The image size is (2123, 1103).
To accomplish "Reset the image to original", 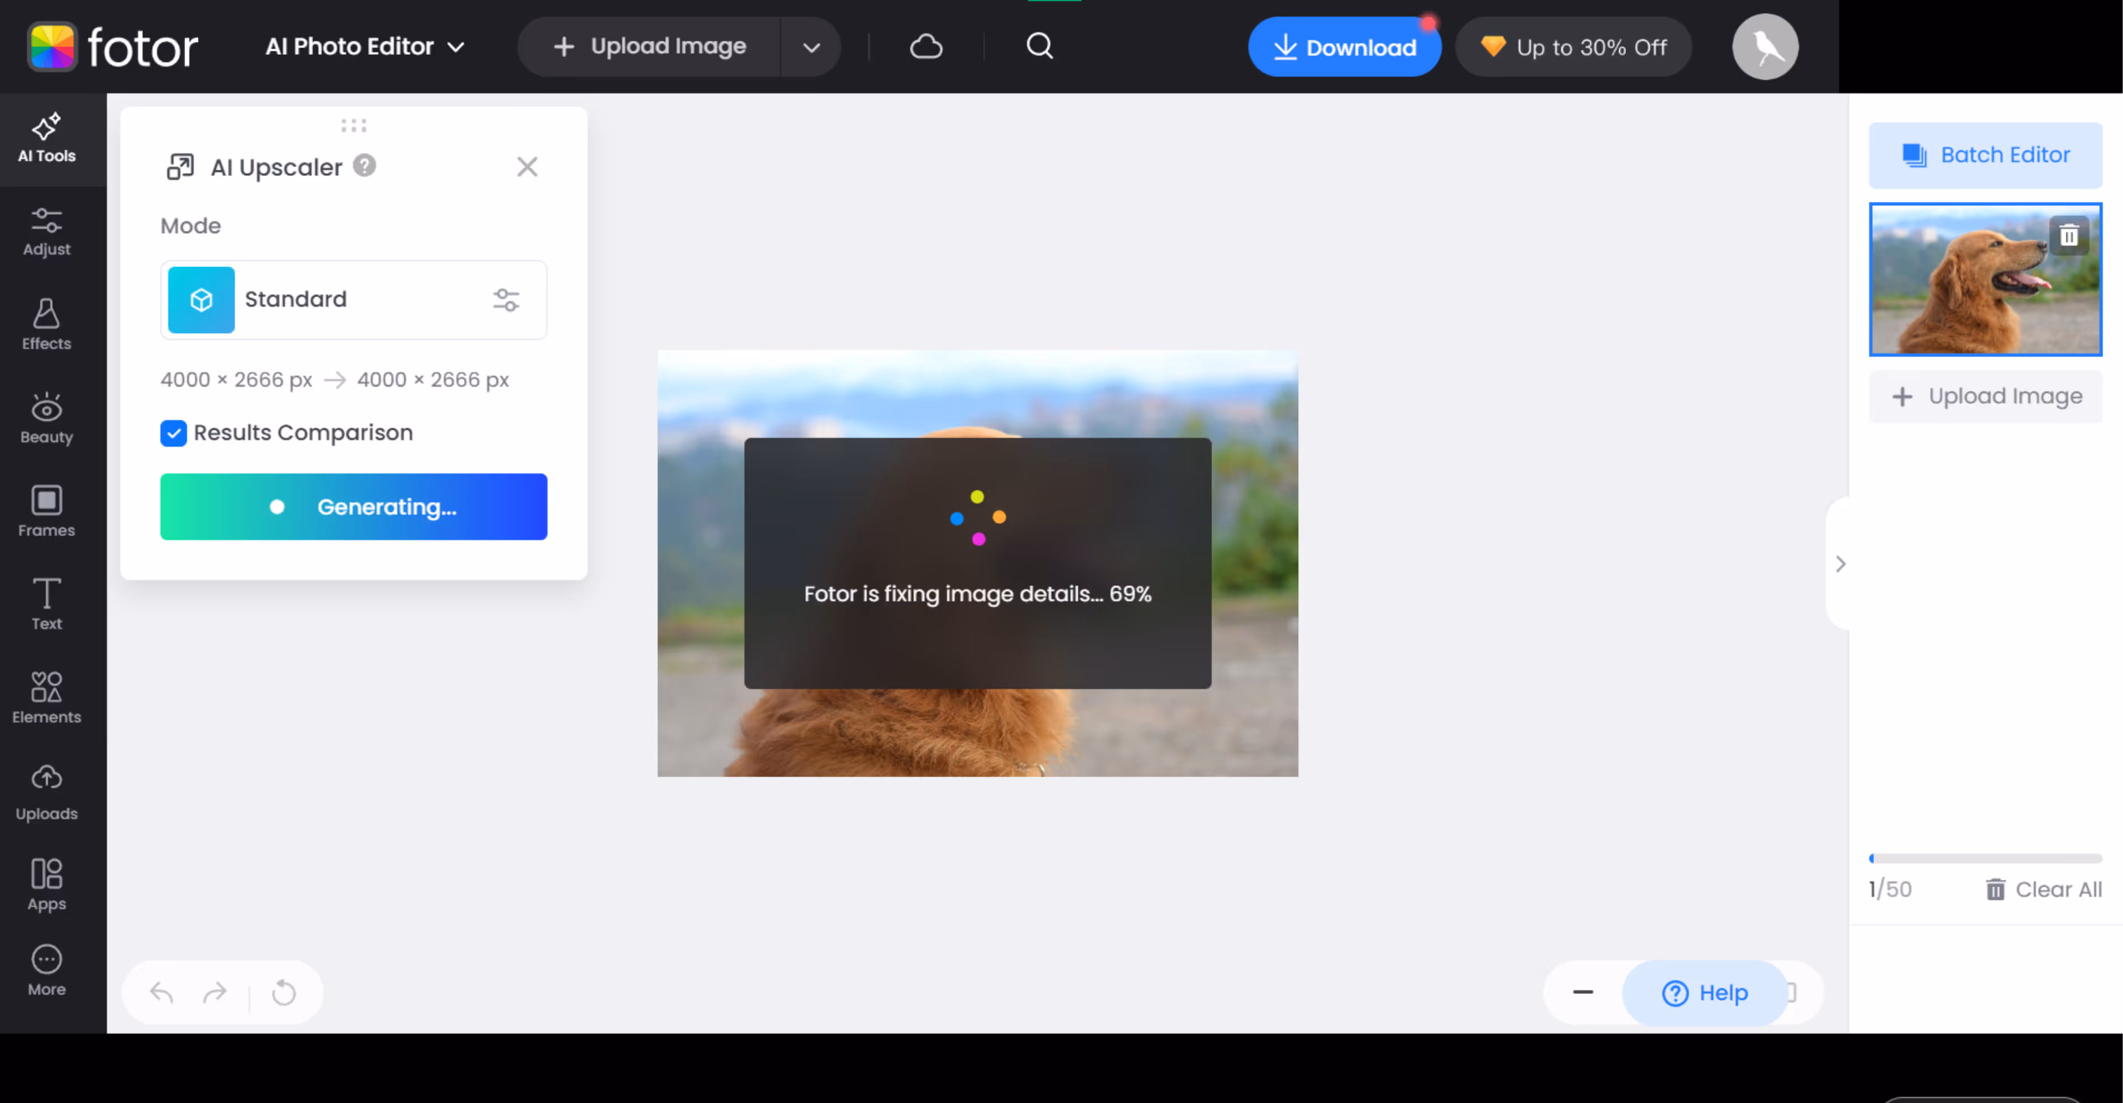I will pos(284,993).
